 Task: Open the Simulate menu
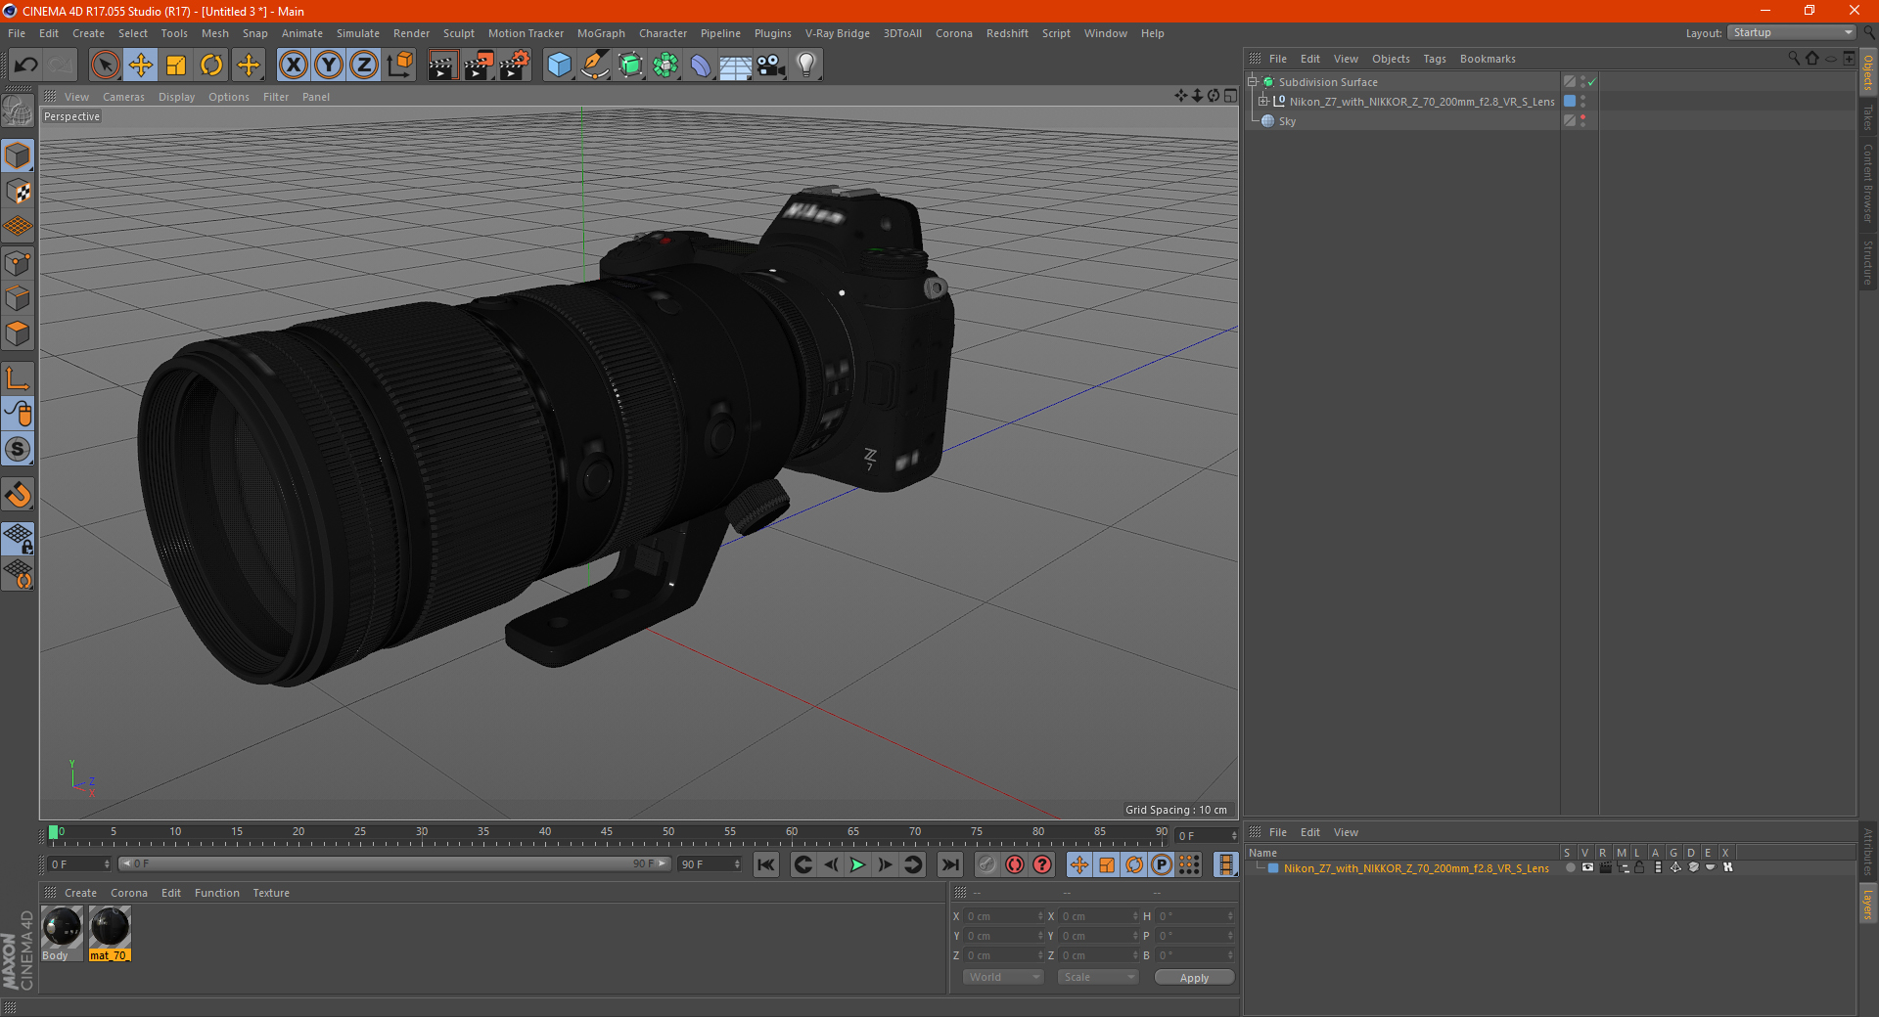[358, 33]
